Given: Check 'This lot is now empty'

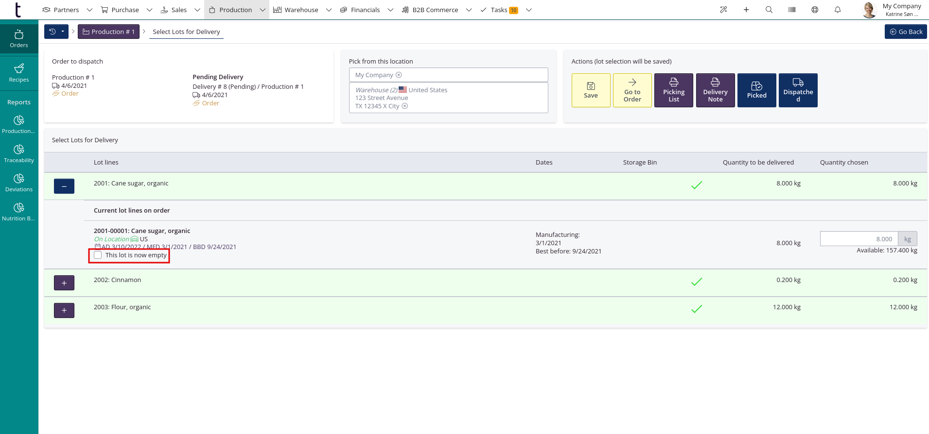Looking at the screenshot, I should click(98, 255).
